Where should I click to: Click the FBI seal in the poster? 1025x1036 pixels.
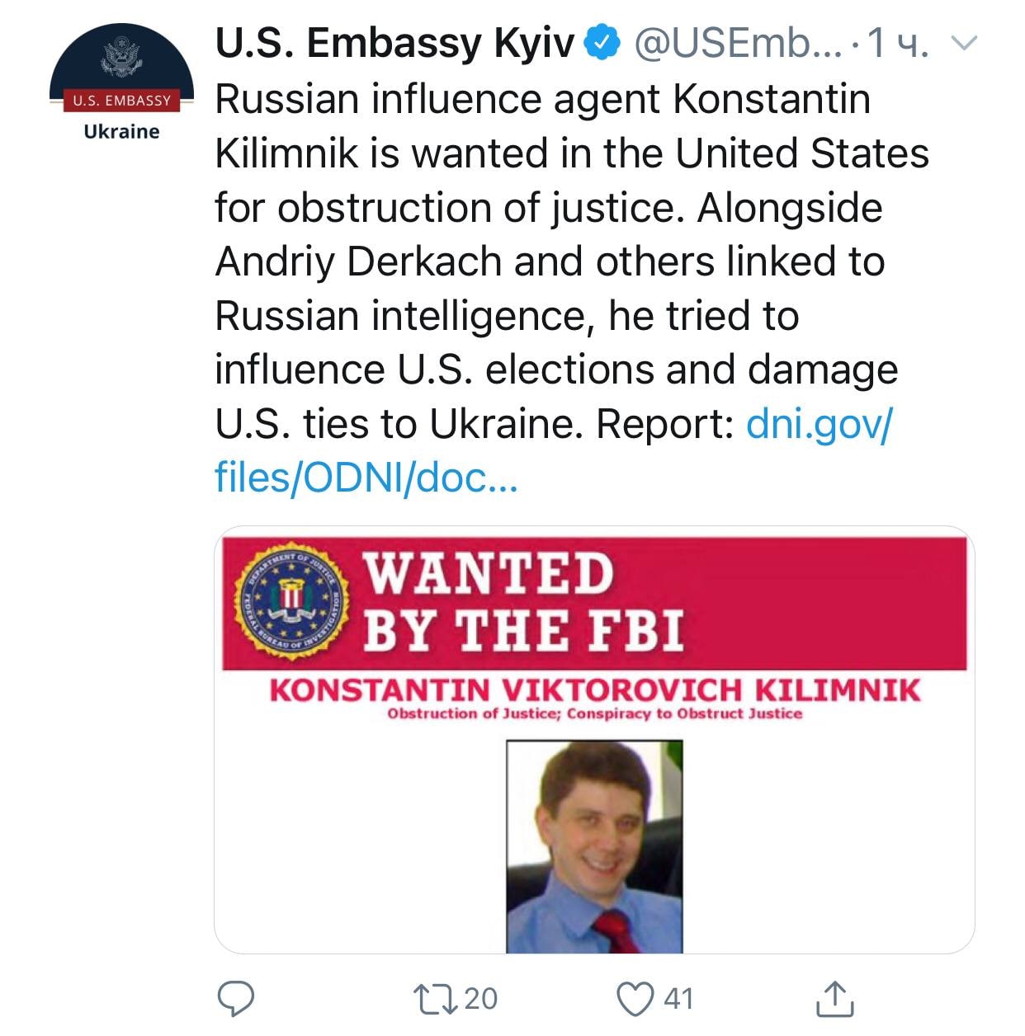290,602
